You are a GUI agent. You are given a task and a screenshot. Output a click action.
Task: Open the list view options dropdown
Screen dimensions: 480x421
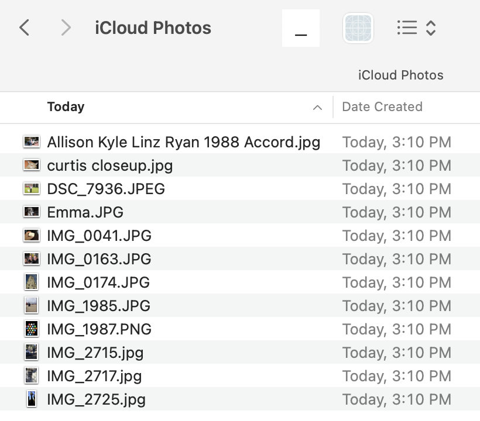tap(431, 28)
